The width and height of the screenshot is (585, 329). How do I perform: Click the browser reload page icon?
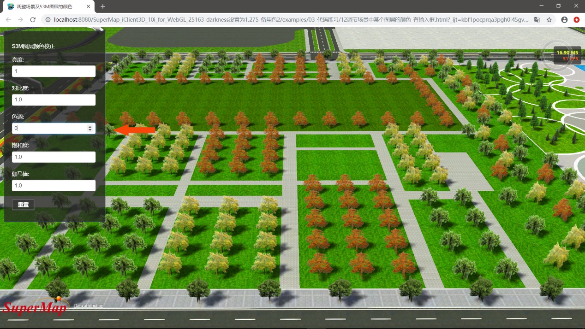coord(33,20)
